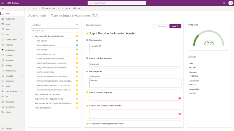Screen dimensions: 234x131
Task: Export with the Excel button
Action: click(77, 9)
